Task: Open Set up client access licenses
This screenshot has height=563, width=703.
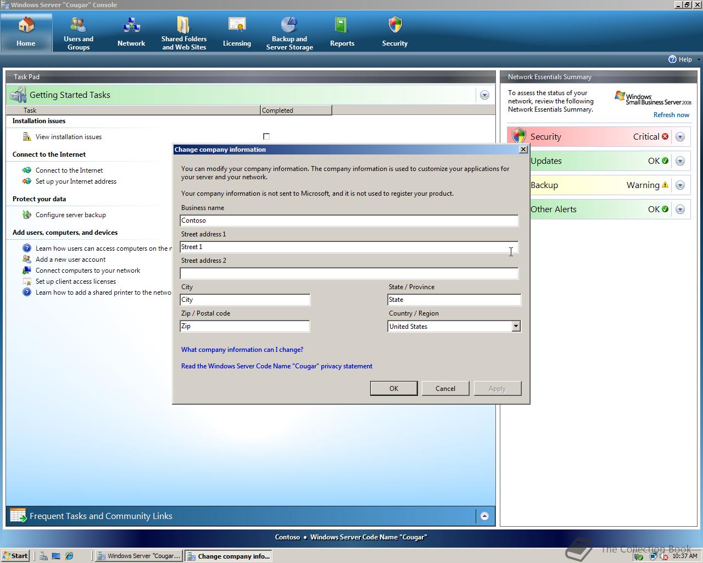Action: pyautogui.click(x=76, y=281)
